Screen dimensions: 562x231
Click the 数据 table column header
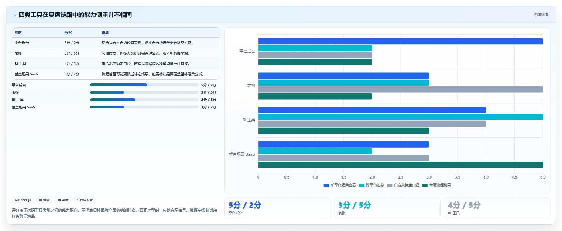point(68,33)
